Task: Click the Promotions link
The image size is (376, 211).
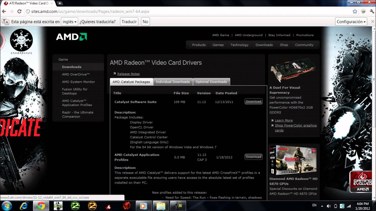Action: pos(305,35)
